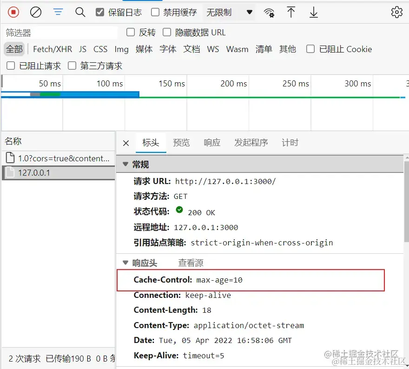
Task: Select the 1.0?cors=true&content... request
Action: click(59, 158)
